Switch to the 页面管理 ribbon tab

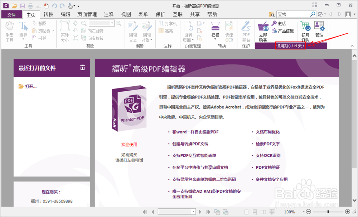coord(87,14)
